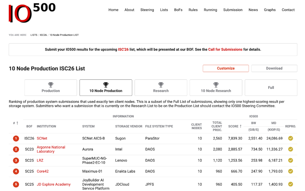The image size is (305, 191).
Task: Switch to the Production list tab
Action: point(51,87)
